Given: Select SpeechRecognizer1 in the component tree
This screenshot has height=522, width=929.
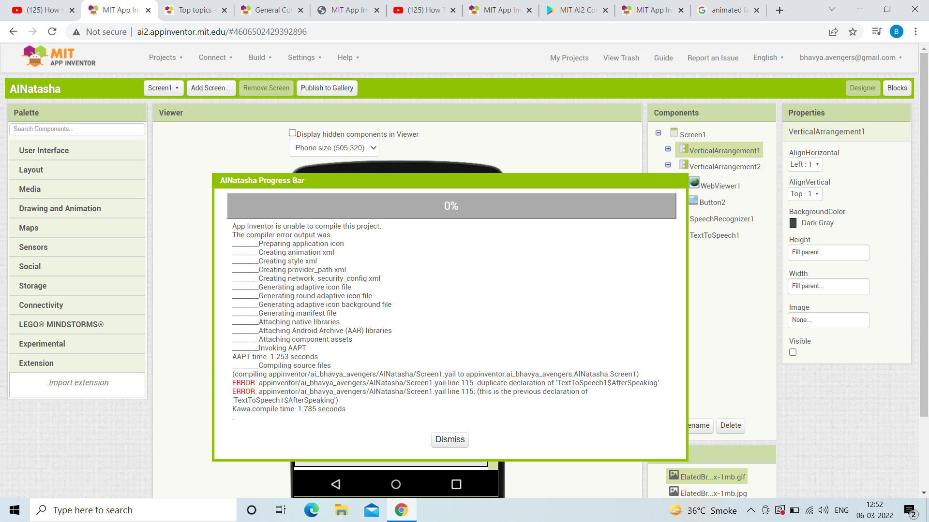Looking at the screenshot, I should 721,219.
